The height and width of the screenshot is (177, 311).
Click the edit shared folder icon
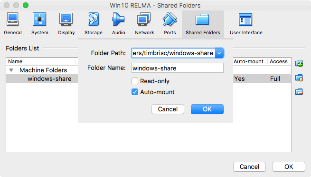[x=299, y=78]
